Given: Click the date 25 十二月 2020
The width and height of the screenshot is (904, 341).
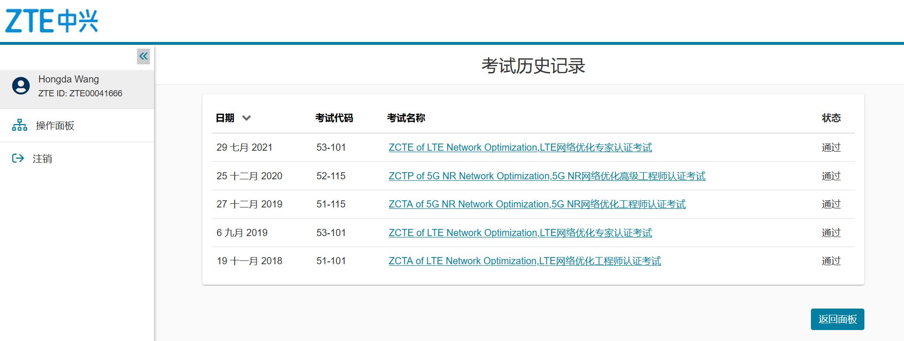Looking at the screenshot, I should tap(249, 176).
